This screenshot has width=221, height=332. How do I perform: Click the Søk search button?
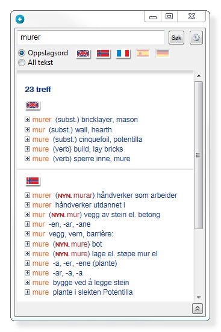176,37
